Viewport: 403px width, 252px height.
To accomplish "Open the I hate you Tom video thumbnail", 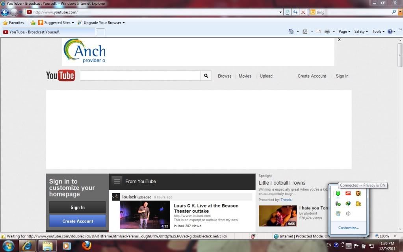I will click(x=278, y=216).
